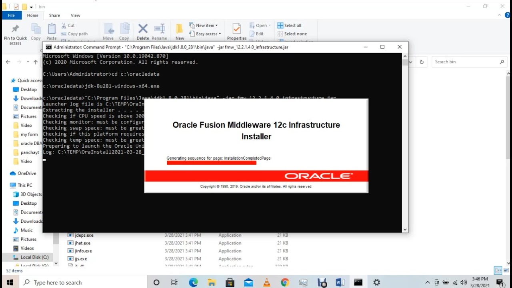The image size is (512, 288).
Task: Open Settings gear on the taskbar
Action: pos(376,282)
